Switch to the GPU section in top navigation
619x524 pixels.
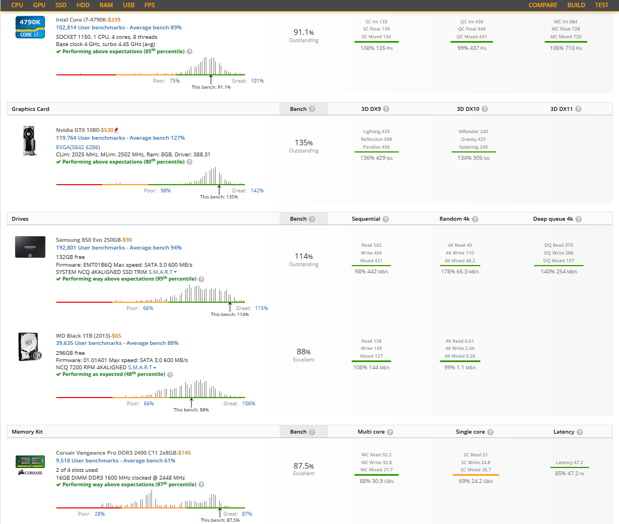pyautogui.click(x=39, y=5)
